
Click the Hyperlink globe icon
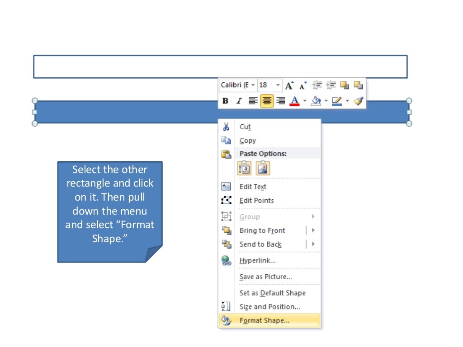(226, 260)
